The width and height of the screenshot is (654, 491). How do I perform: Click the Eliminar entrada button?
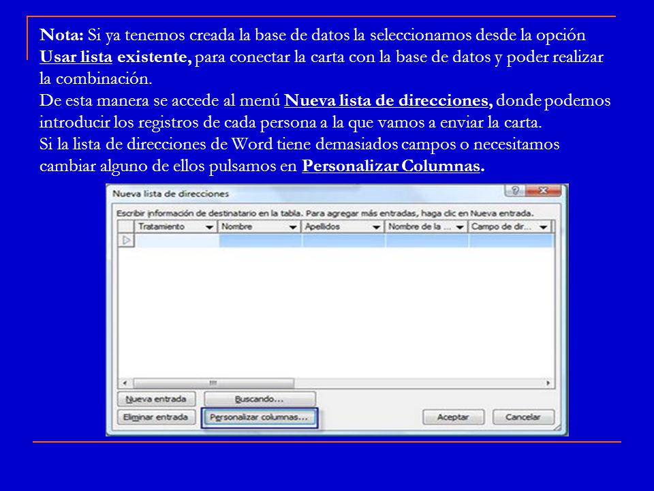pyautogui.click(x=157, y=417)
